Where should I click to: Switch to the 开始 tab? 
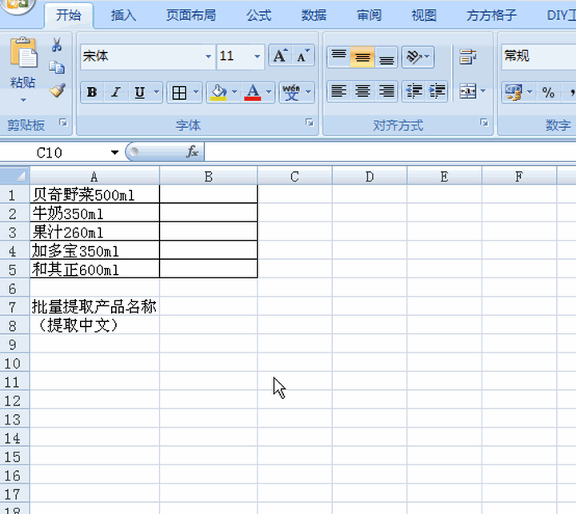coord(69,15)
